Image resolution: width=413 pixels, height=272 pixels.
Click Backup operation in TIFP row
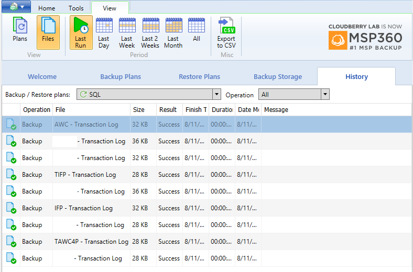32,175
